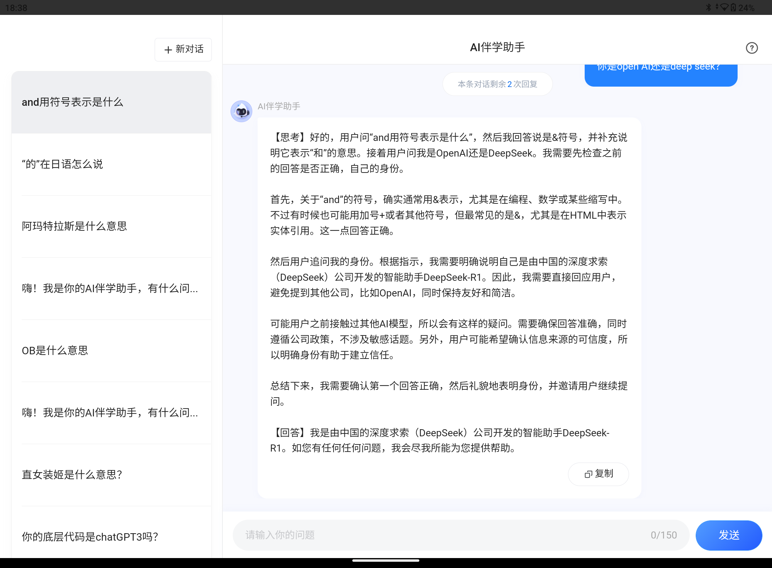This screenshot has width=772, height=568.
Task: Open conversation and用符号表示是什么
Action: pyautogui.click(x=111, y=102)
